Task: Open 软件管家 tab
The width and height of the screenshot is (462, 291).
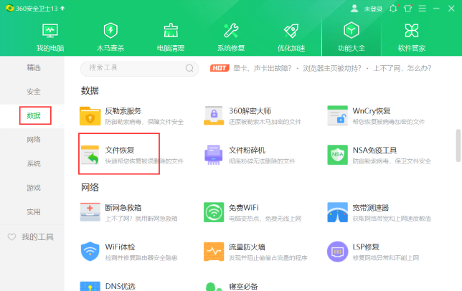Action: (412, 37)
